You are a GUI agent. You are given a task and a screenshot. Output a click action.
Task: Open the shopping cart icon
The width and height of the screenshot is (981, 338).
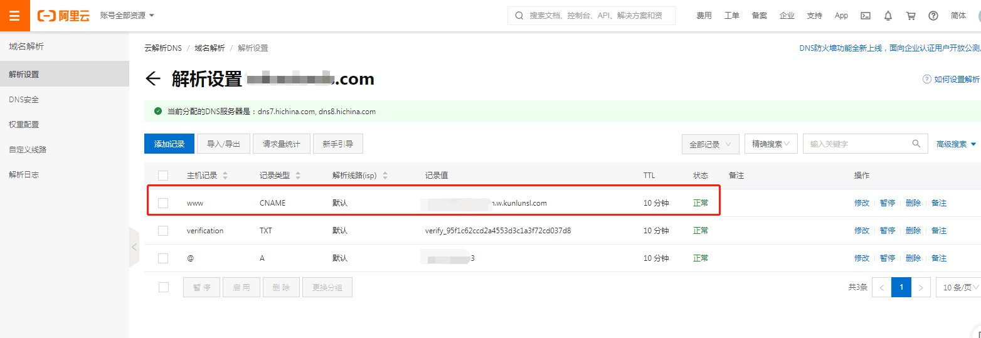910,16
